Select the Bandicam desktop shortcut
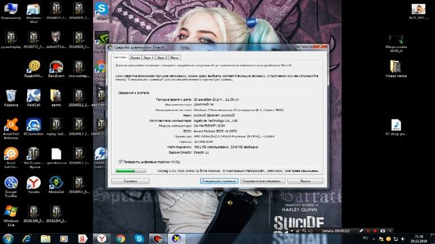Image resolution: width=435 pixels, height=244 pixels. coord(56,69)
